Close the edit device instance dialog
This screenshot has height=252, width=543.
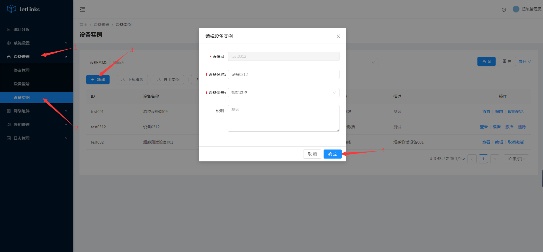338,36
